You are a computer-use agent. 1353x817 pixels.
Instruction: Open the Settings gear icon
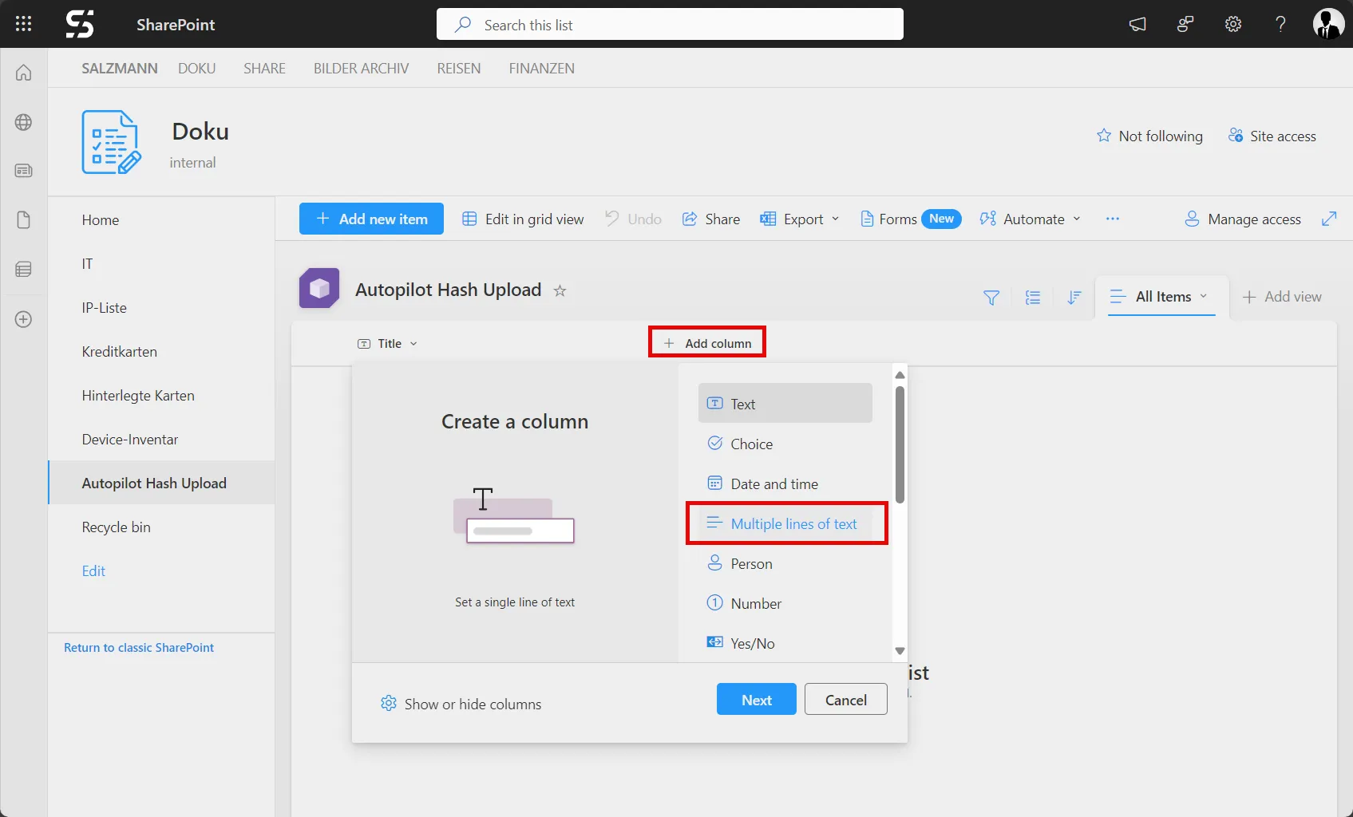1233,24
